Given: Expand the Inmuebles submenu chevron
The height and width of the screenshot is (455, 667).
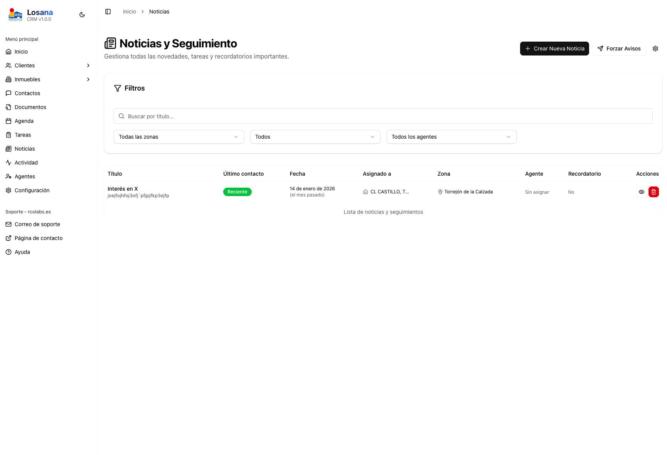Looking at the screenshot, I should tap(88, 79).
